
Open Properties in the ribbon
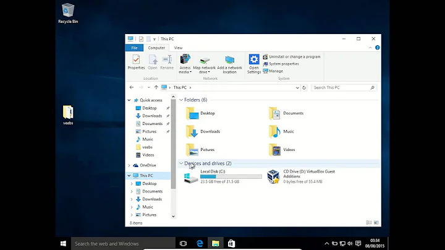coord(136,62)
